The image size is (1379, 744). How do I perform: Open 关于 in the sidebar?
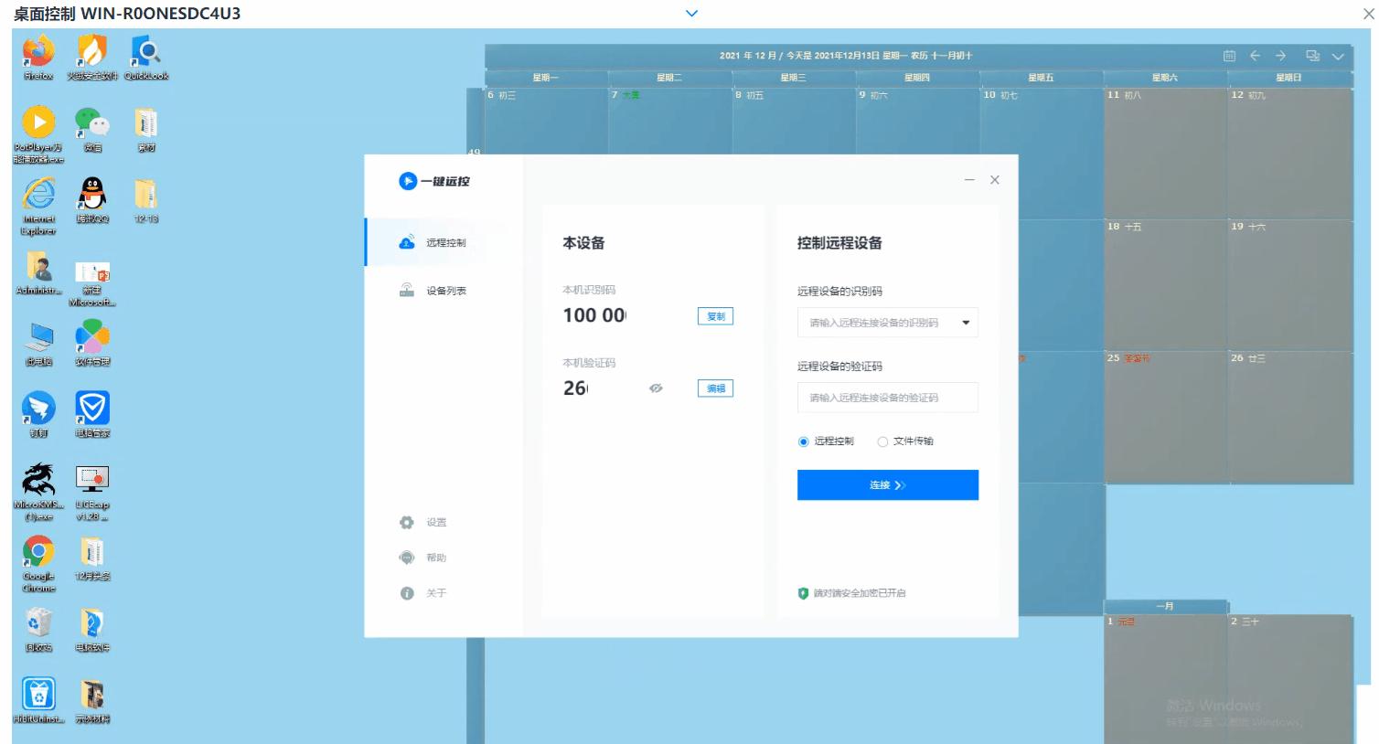423,593
